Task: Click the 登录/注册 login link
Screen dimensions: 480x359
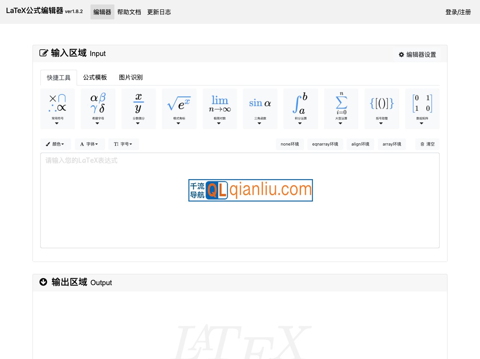Action: [x=458, y=12]
